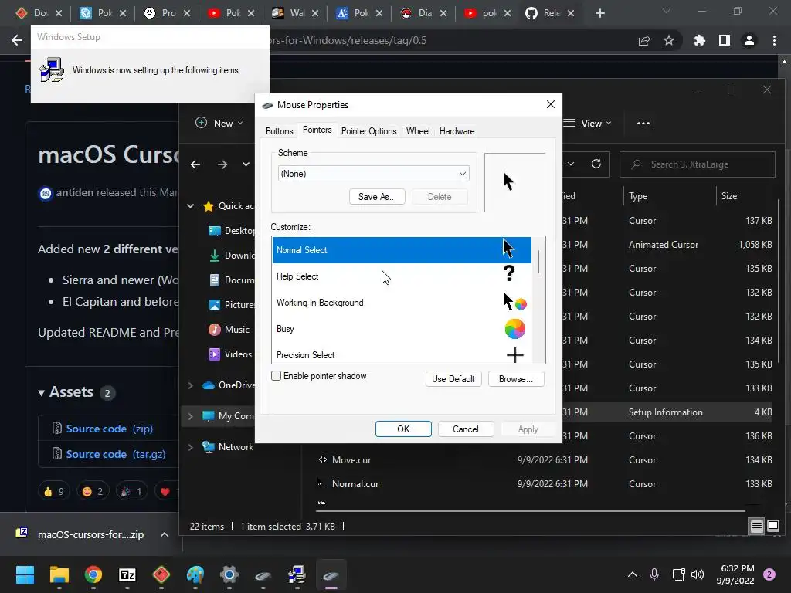Refresh the File Explorer folder

[596, 164]
